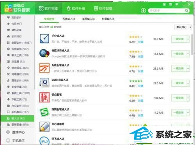
Task: Click 投票 link for 手心输入法
Action: click(141, 42)
